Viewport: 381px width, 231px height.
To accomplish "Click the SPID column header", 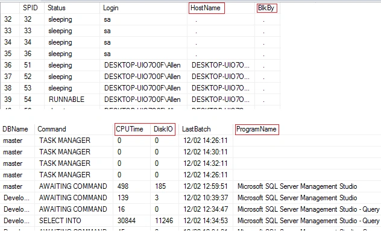I will 30,8.
